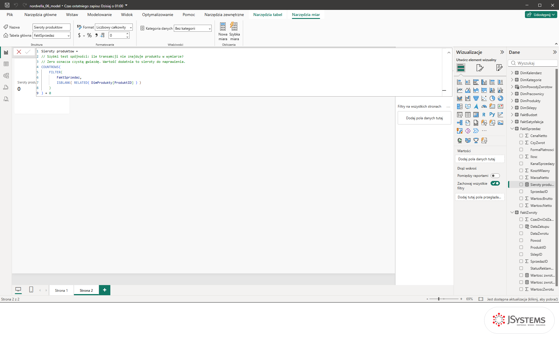Expand the DimProdukty table
The image size is (559, 338).
point(512,101)
